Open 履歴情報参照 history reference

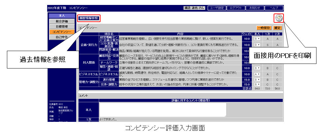click(89, 18)
